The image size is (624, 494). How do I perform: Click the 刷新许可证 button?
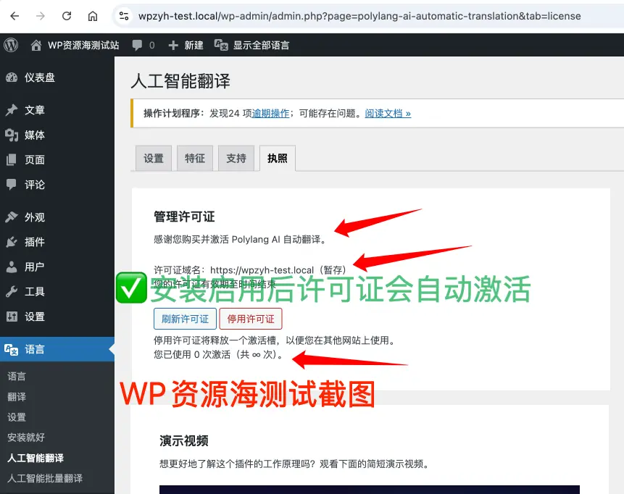click(185, 319)
